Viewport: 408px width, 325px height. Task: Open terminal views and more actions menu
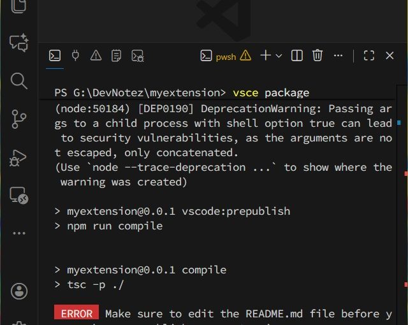[338, 55]
